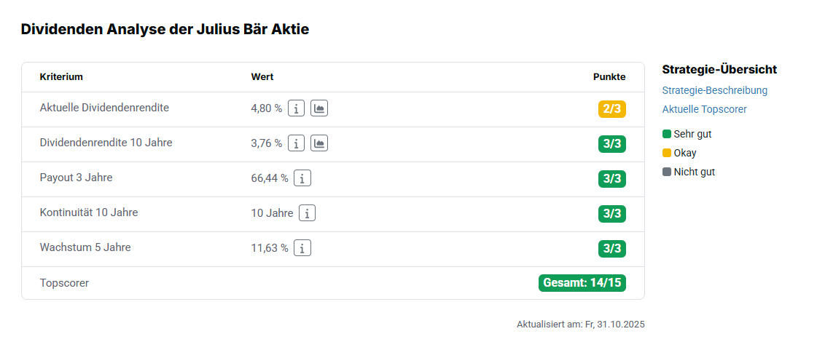The image size is (817, 350).
Task: Click the yellow 2/3 points badge
Action: point(611,109)
